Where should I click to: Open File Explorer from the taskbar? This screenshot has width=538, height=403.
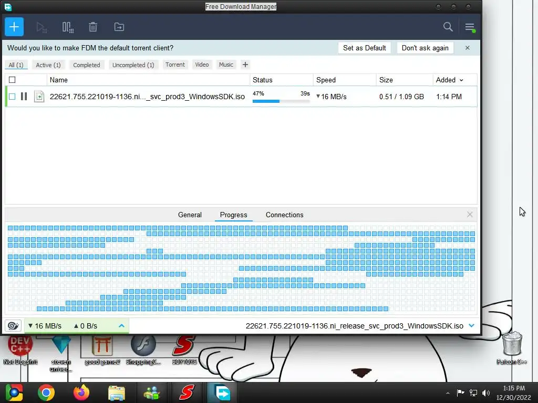tap(117, 393)
